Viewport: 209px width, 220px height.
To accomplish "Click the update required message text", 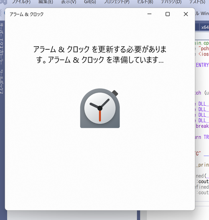I will pyautogui.click(x=100, y=55).
